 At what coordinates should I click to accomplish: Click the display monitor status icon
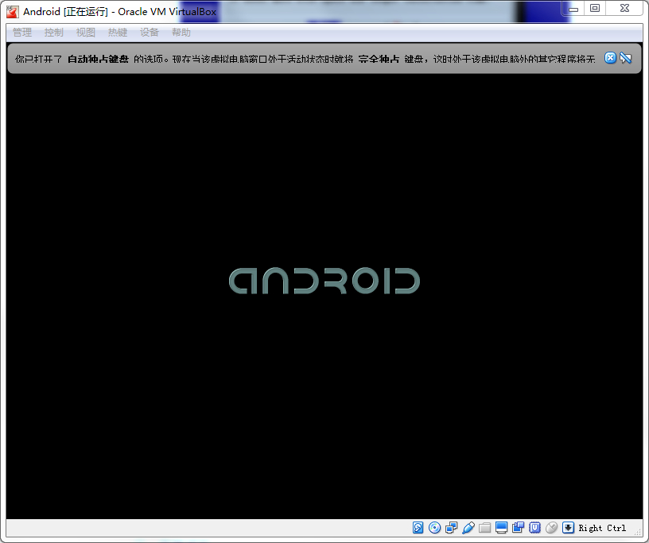(501, 528)
